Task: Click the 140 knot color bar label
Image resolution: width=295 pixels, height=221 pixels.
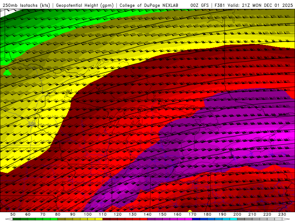Action: click(147, 214)
